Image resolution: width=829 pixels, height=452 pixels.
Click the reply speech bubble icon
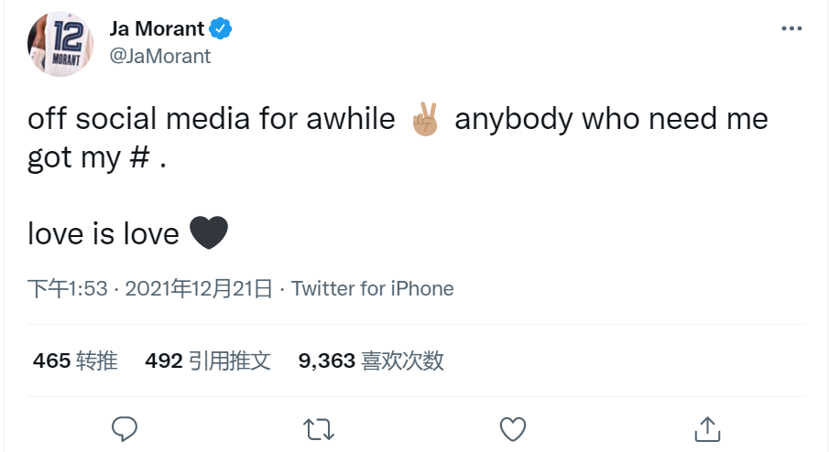click(125, 427)
